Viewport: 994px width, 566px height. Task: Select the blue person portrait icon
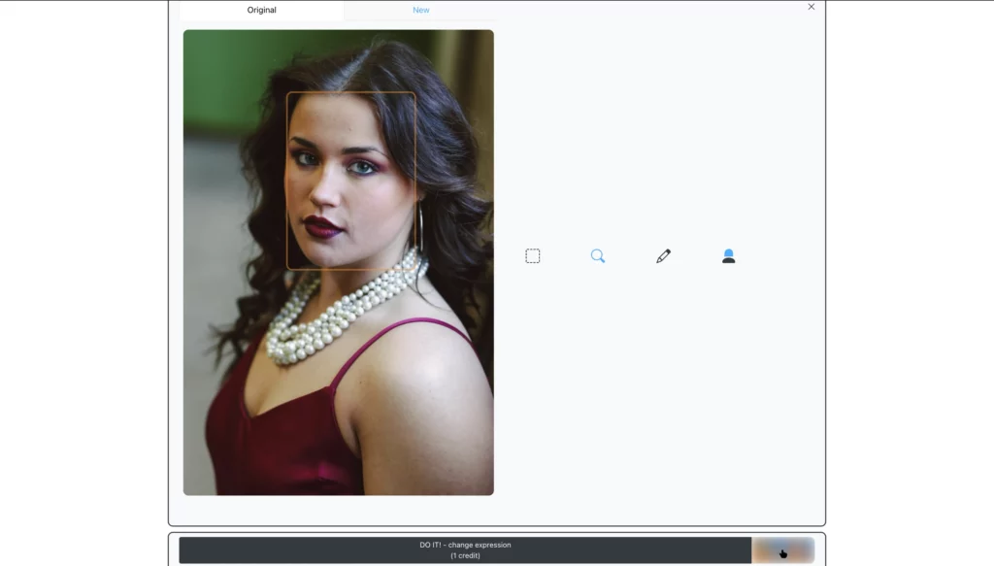[729, 255]
